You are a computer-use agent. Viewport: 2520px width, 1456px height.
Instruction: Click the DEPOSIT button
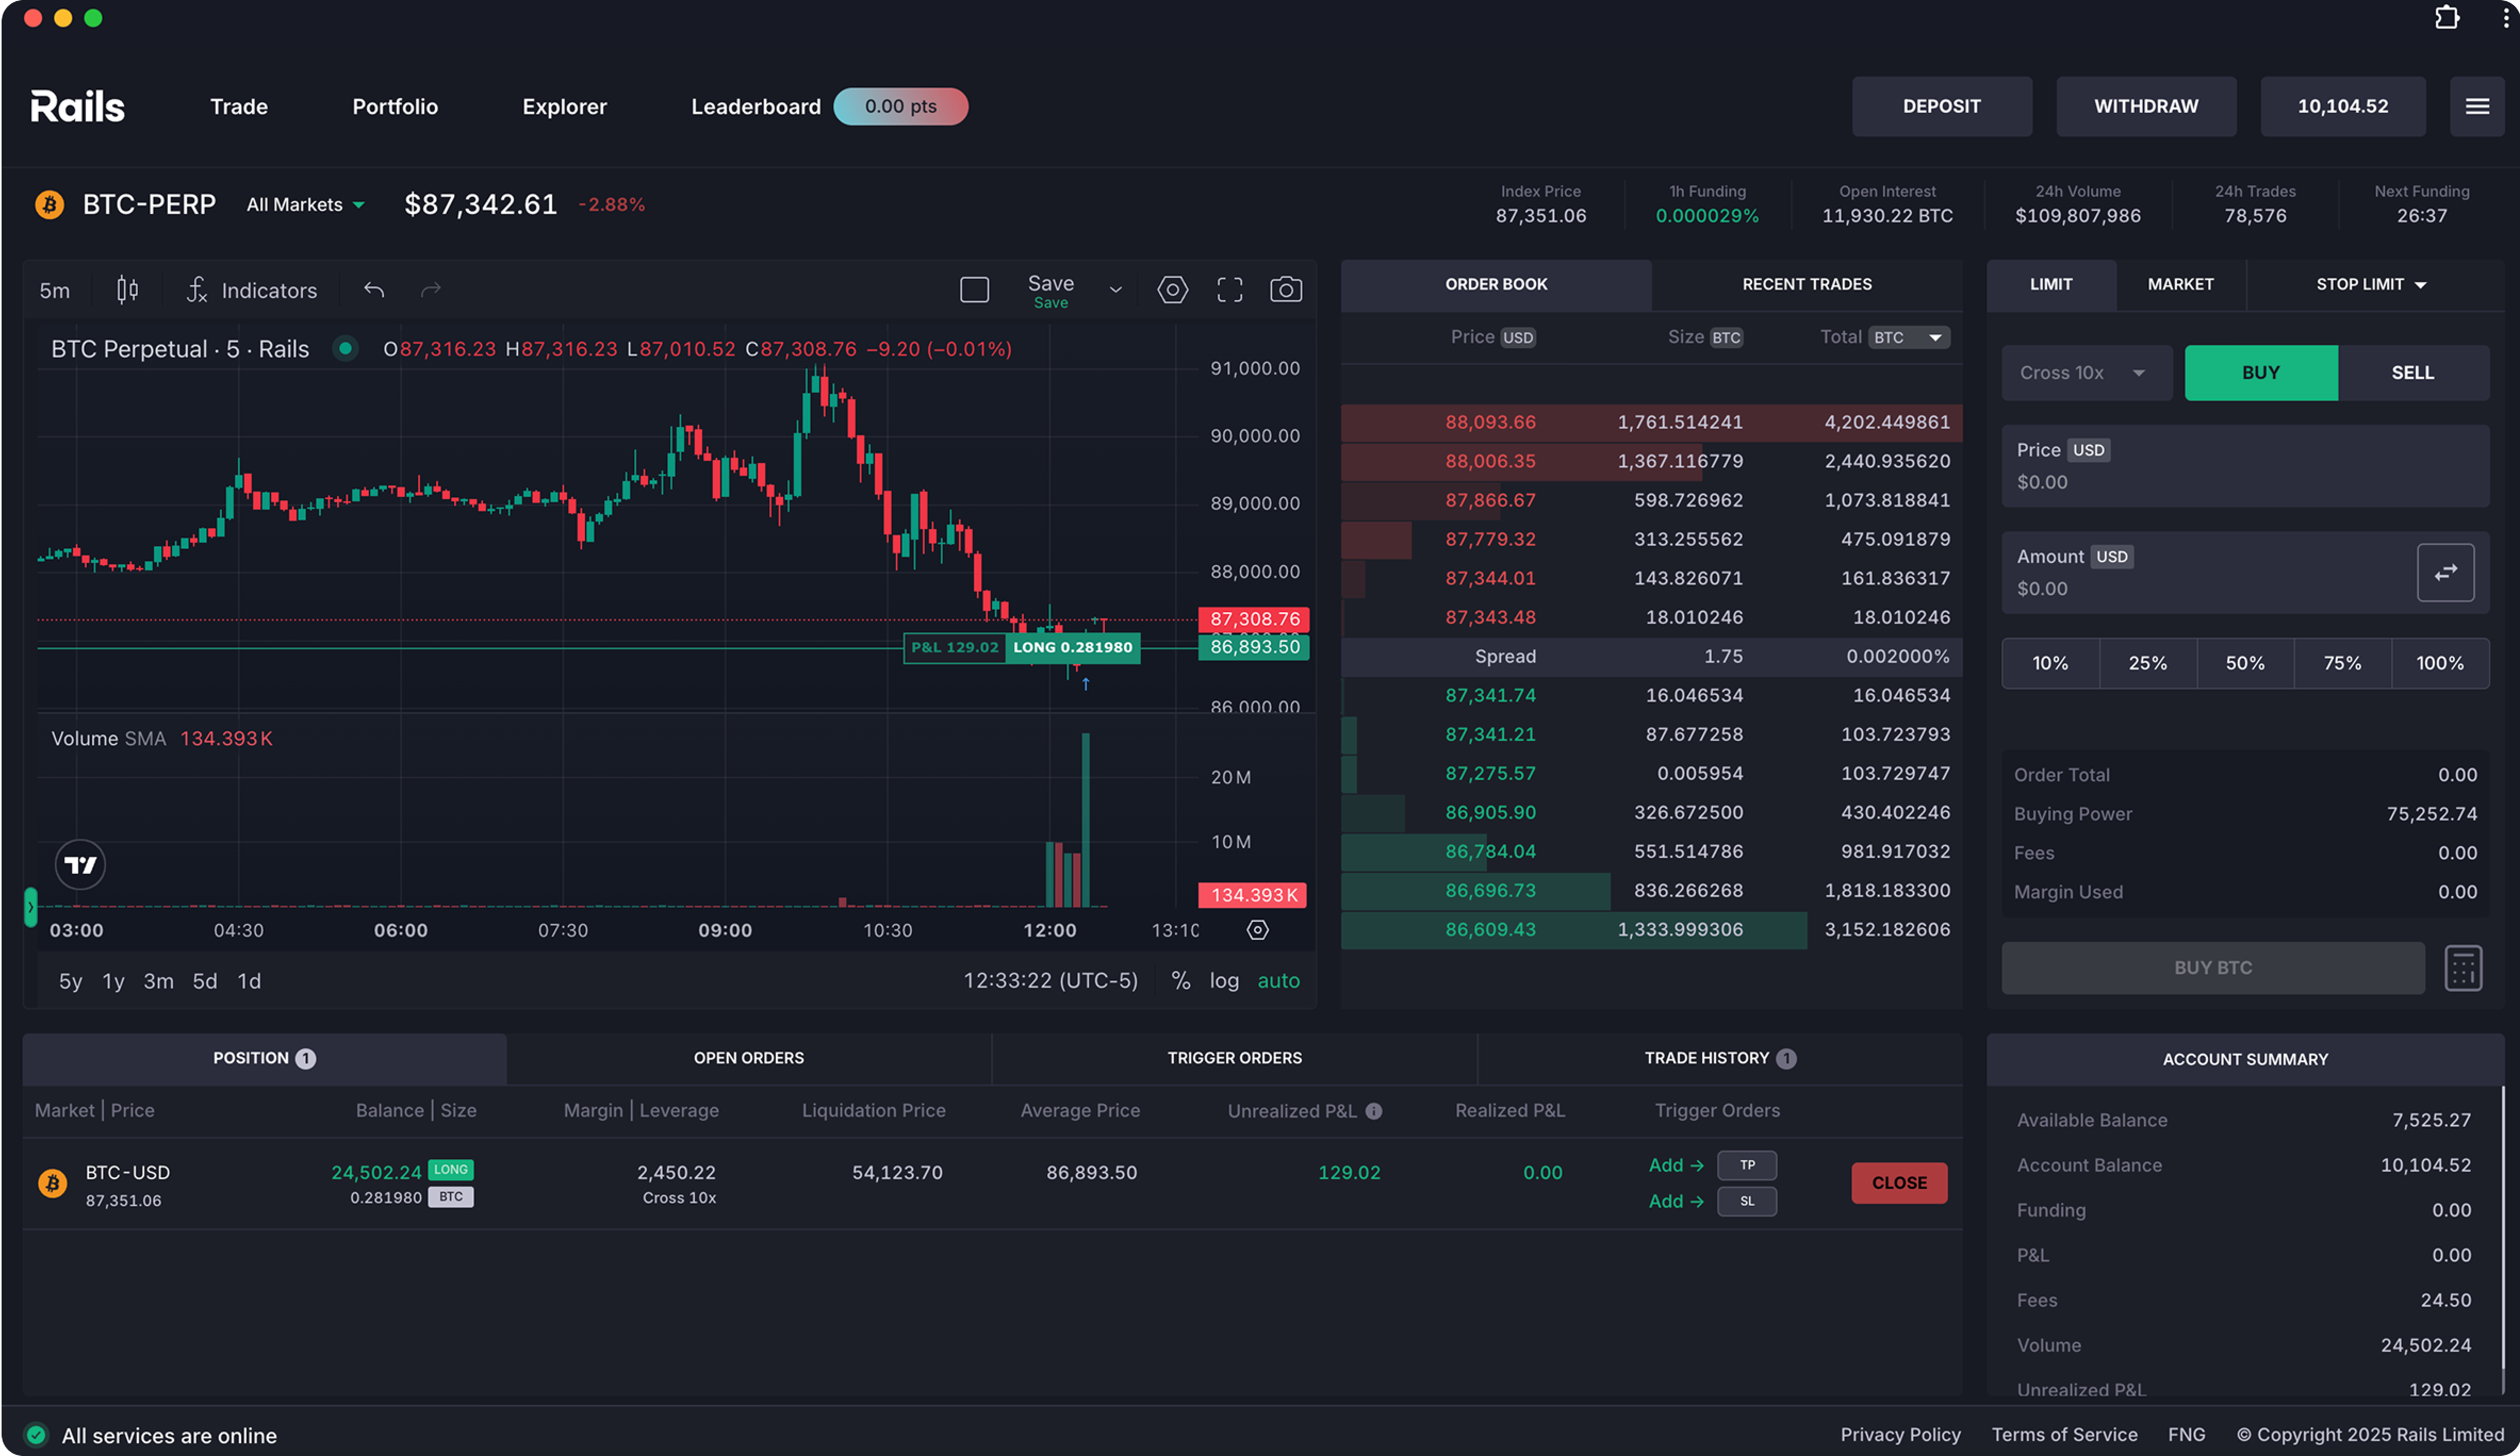[1942, 106]
